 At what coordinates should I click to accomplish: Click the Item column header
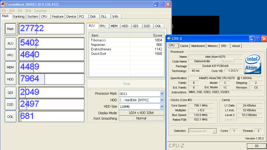tap(109, 35)
